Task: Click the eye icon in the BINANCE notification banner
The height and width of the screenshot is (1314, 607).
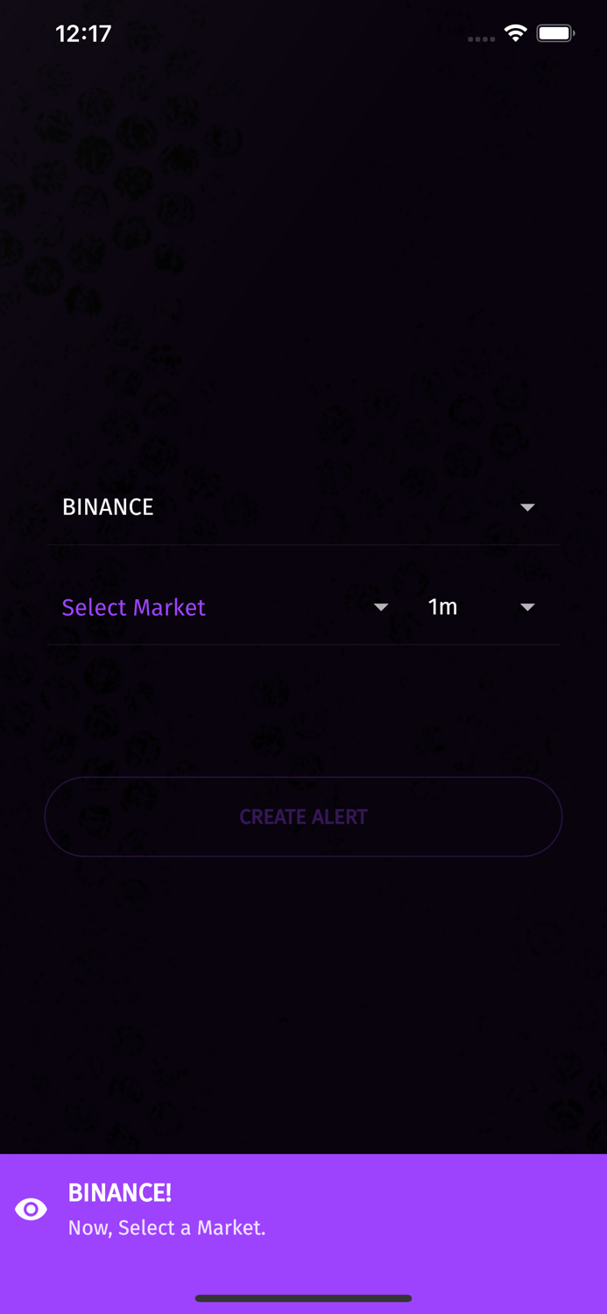Action: point(31,1209)
